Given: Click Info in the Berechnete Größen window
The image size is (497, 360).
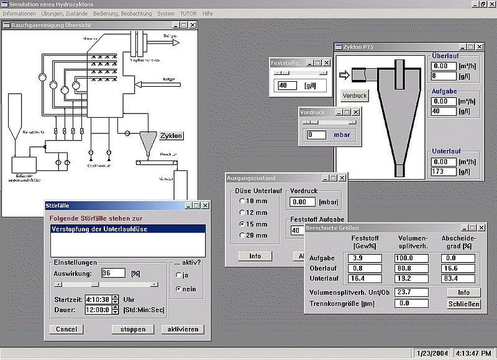Looking at the screenshot, I should coord(463,292).
